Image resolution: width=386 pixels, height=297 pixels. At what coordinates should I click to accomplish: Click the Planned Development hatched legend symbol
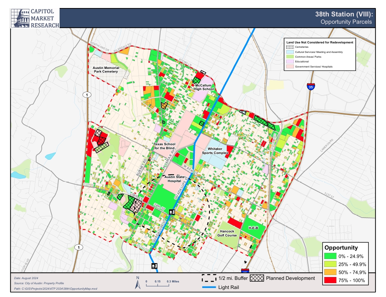coord(257,278)
